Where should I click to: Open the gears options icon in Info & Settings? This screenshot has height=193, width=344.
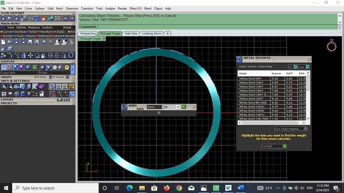pos(4,87)
